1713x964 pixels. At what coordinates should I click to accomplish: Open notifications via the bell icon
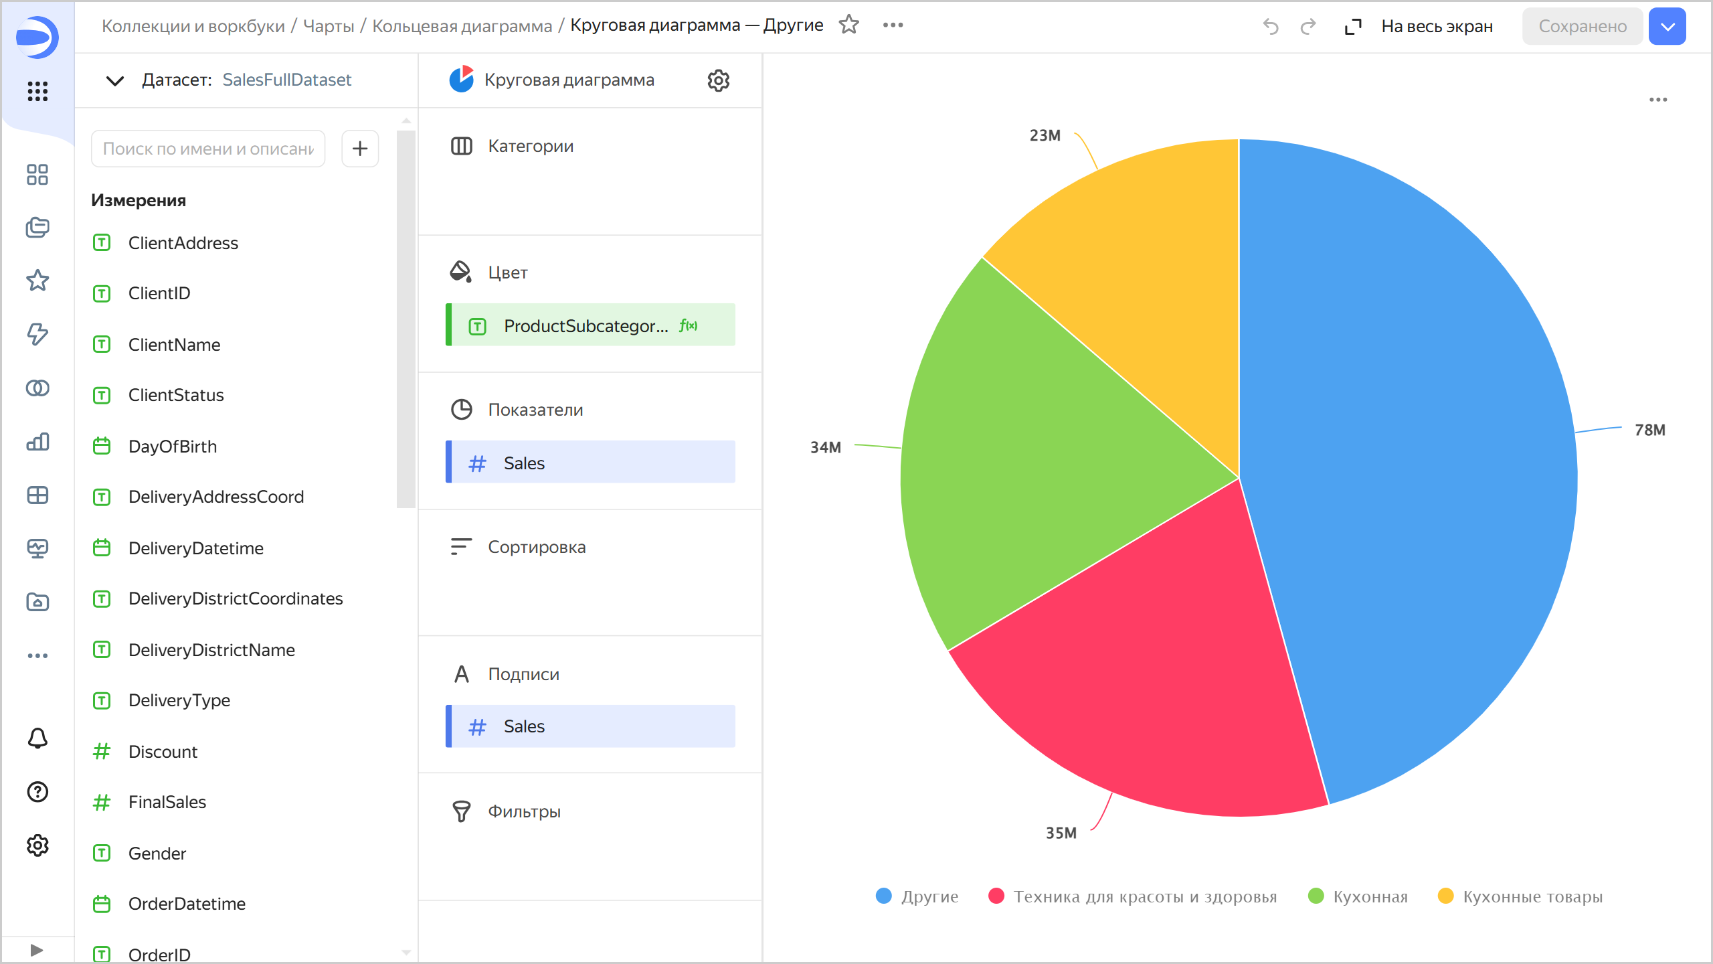point(37,738)
